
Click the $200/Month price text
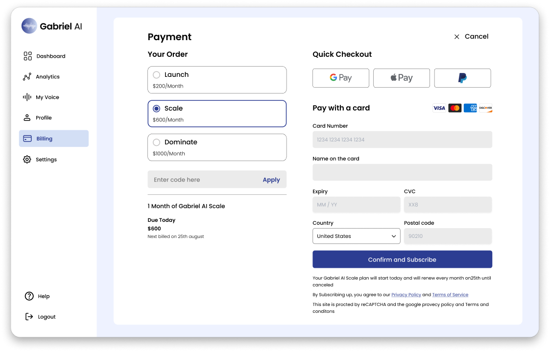pyautogui.click(x=168, y=86)
